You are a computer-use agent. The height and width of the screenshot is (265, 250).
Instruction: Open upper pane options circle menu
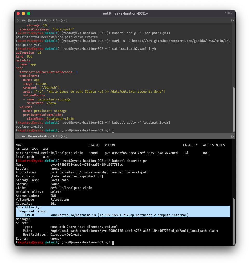coord(232,20)
